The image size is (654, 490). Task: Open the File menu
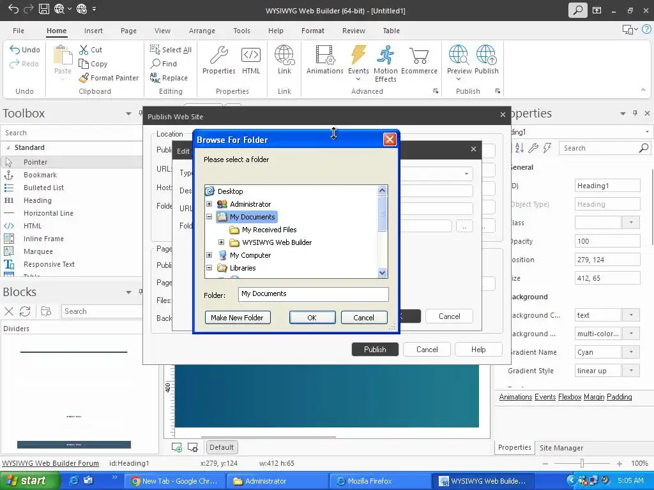coord(19,31)
